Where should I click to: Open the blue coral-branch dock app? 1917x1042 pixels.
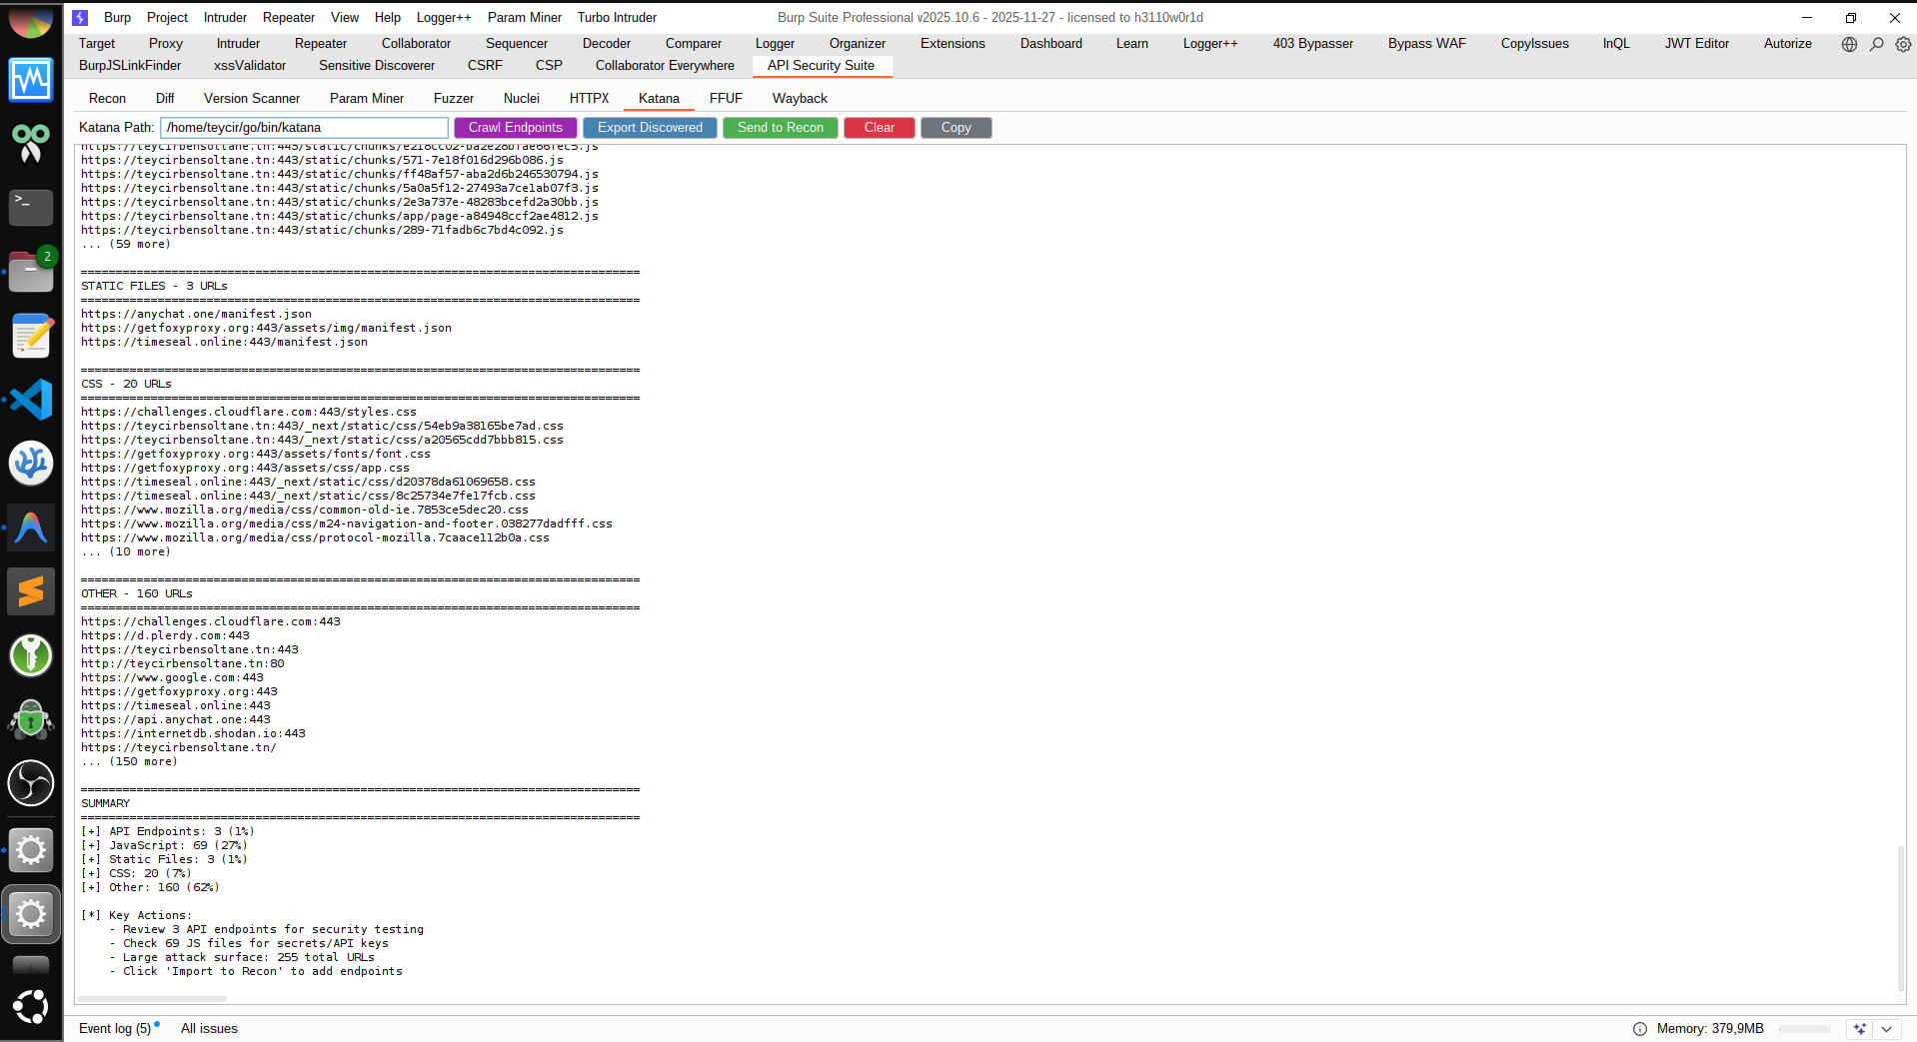pos(31,464)
